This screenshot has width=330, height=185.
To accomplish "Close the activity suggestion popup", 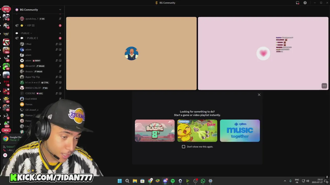I will tap(259, 95).
